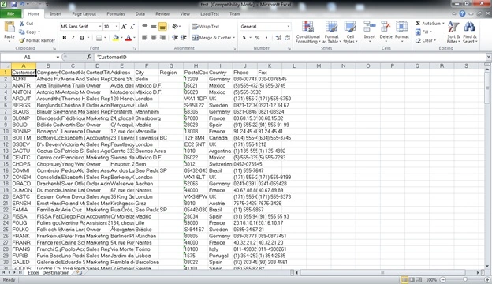Click the zoom slider handle
The height and width of the screenshot is (284, 492).
point(465,279)
